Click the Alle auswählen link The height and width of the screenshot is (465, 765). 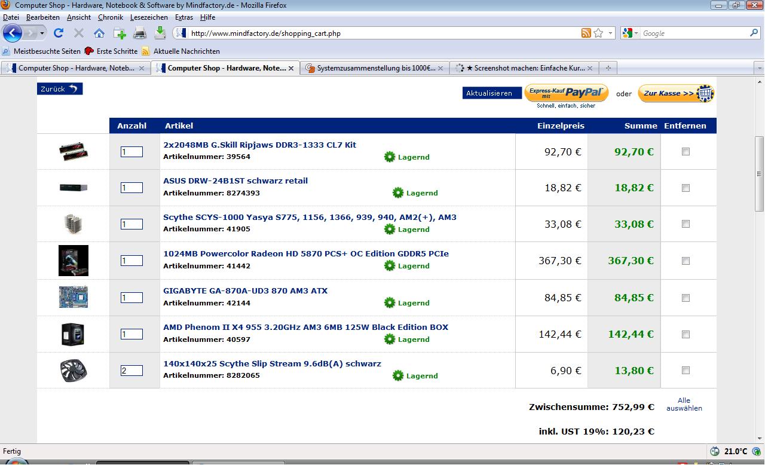pyautogui.click(x=684, y=404)
